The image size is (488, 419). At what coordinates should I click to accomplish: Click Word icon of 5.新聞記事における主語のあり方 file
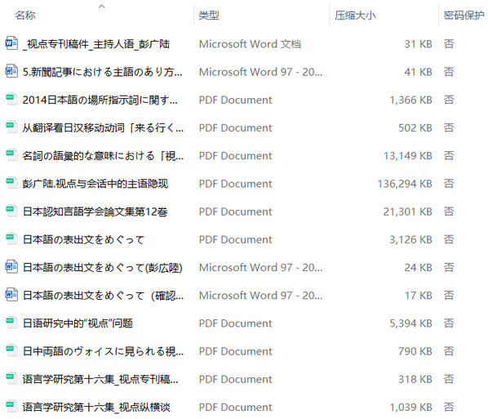[11, 71]
